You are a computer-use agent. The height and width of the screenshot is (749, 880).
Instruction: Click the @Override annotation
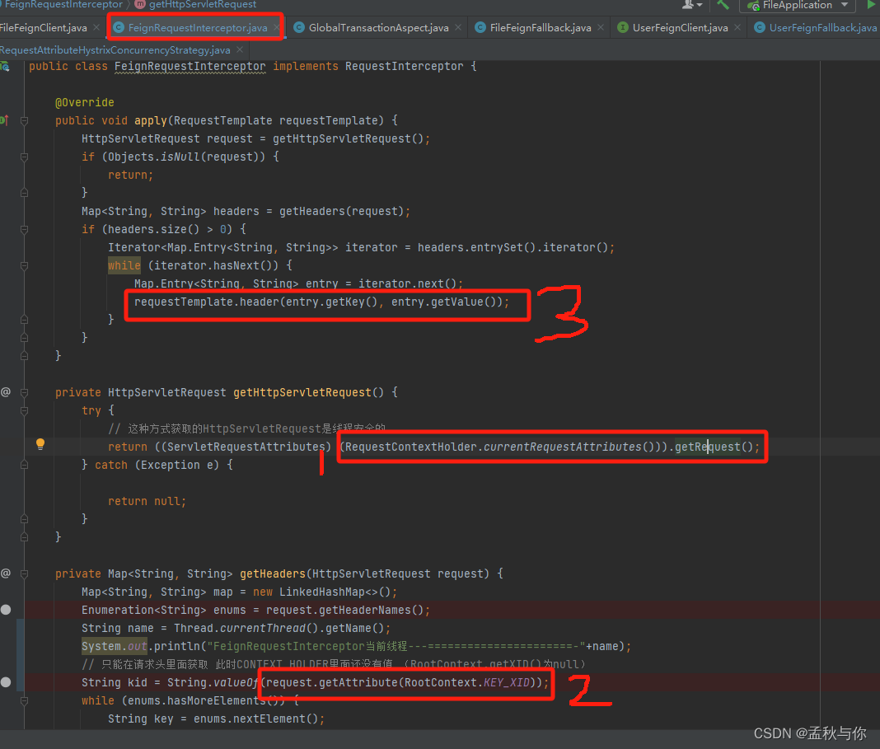[x=84, y=102]
